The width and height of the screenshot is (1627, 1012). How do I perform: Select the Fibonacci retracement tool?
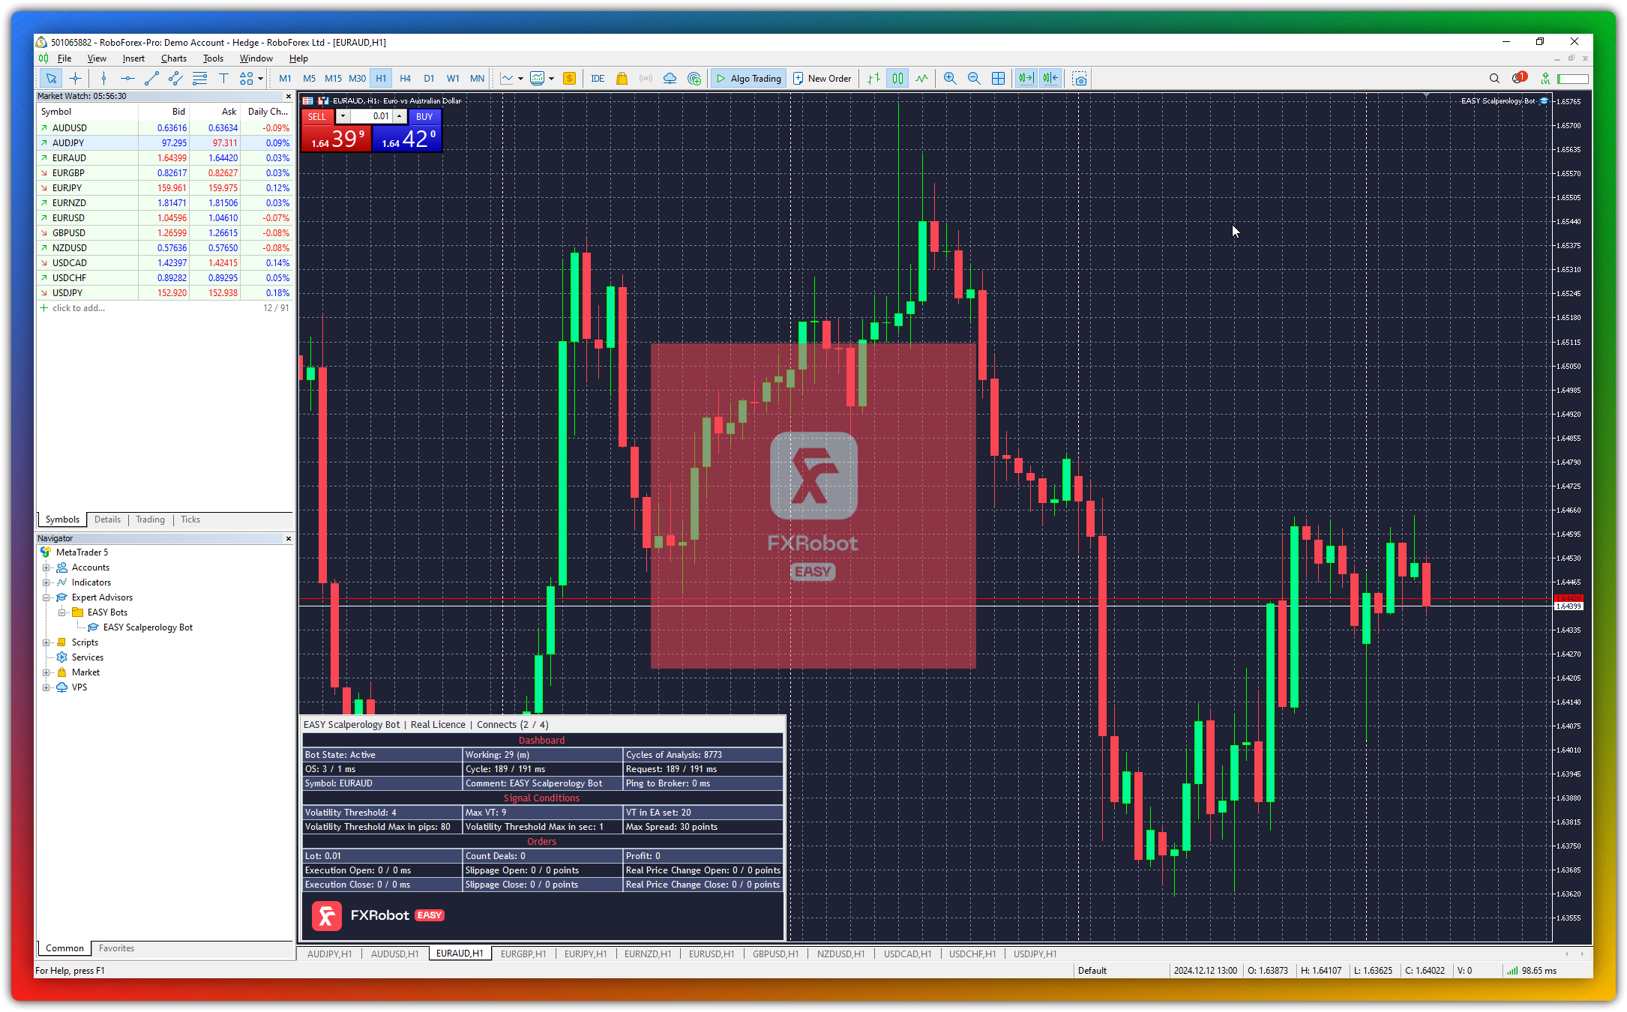coord(199,78)
